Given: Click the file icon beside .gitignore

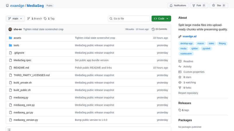Looking at the screenshot, I should (x=11, y=53).
